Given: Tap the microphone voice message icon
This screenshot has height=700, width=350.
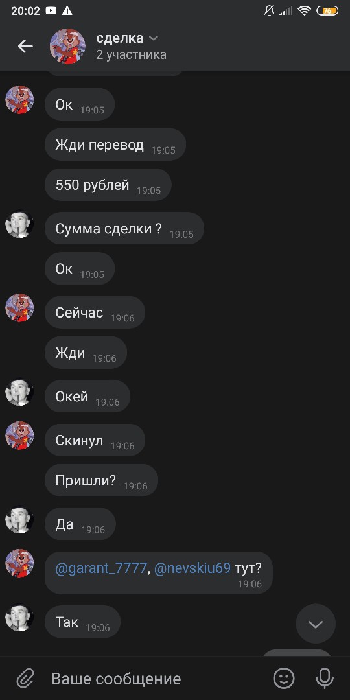Looking at the screenshot, I should [x=325, y=679].
